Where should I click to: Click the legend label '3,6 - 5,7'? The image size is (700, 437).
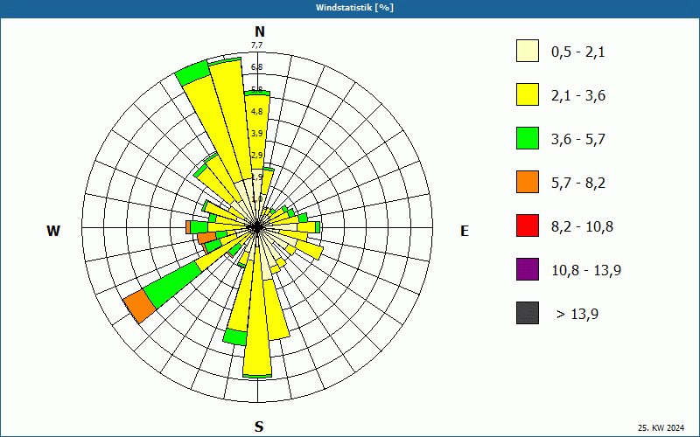coord(578,140)
